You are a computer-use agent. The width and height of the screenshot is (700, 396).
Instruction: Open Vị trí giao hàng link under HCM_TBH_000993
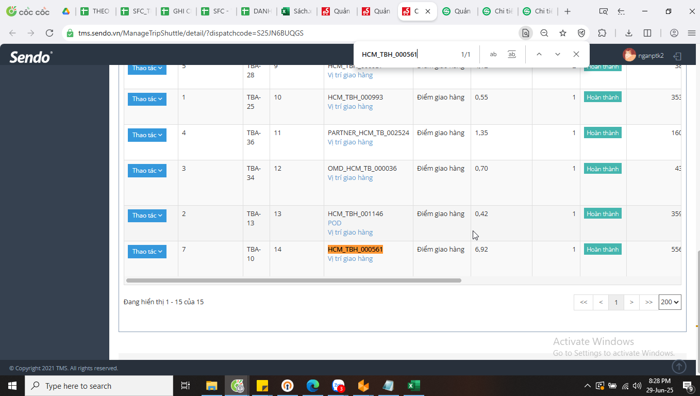[x=350, y=107]
